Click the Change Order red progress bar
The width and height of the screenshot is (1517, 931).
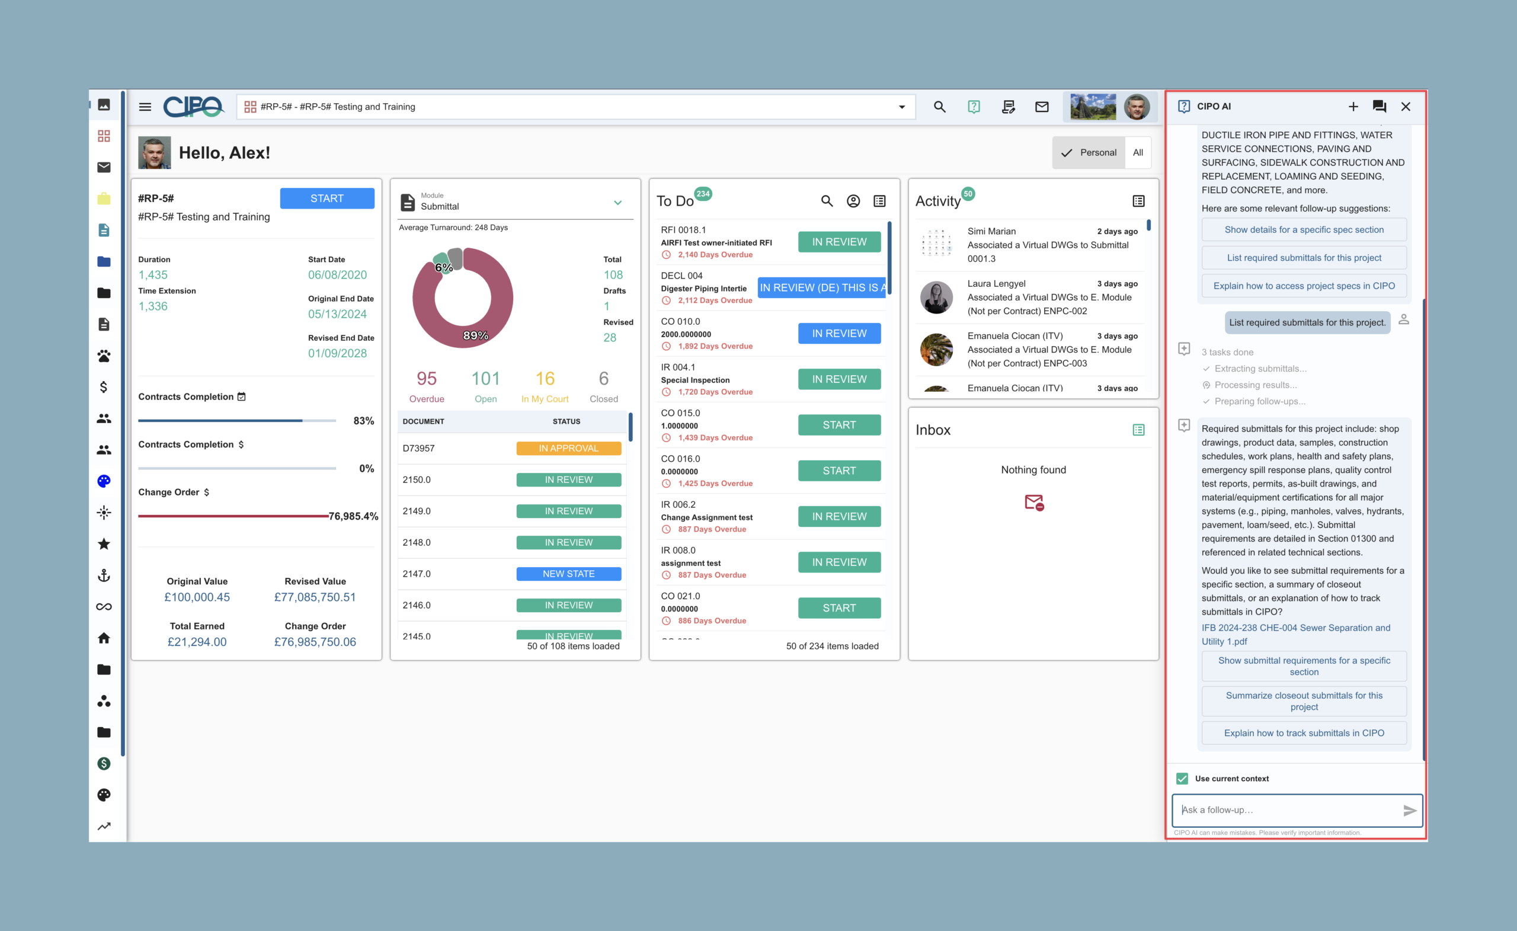coord(233,516)
